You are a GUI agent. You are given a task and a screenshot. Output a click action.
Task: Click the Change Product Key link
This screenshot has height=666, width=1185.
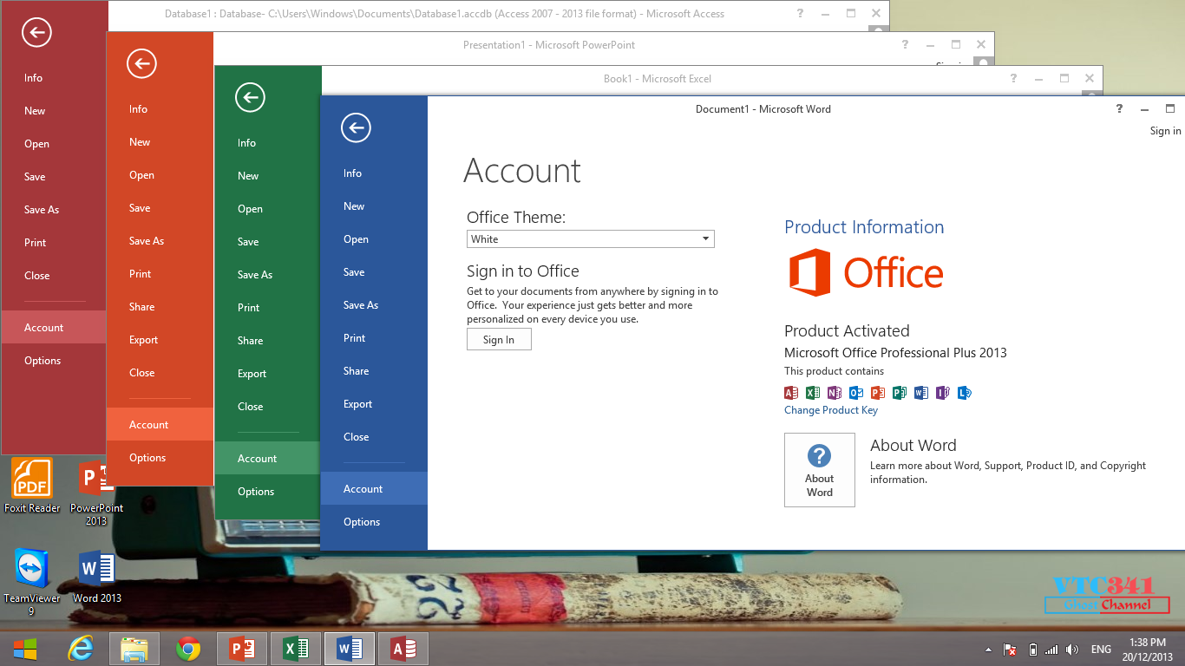[831, 410]
